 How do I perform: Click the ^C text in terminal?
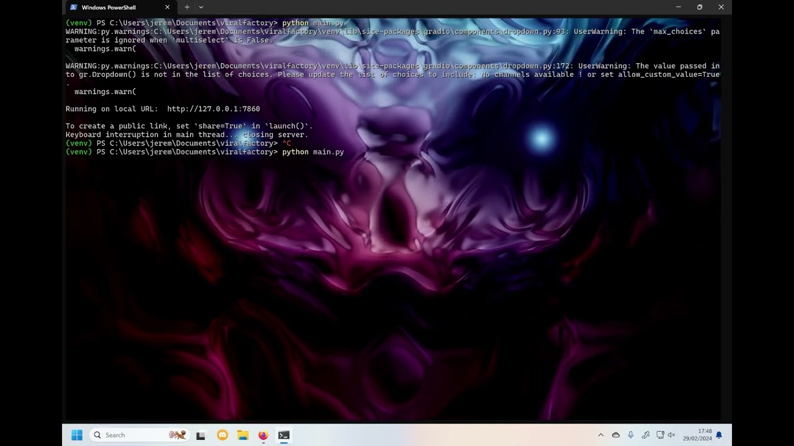click(x=287, y=143)
